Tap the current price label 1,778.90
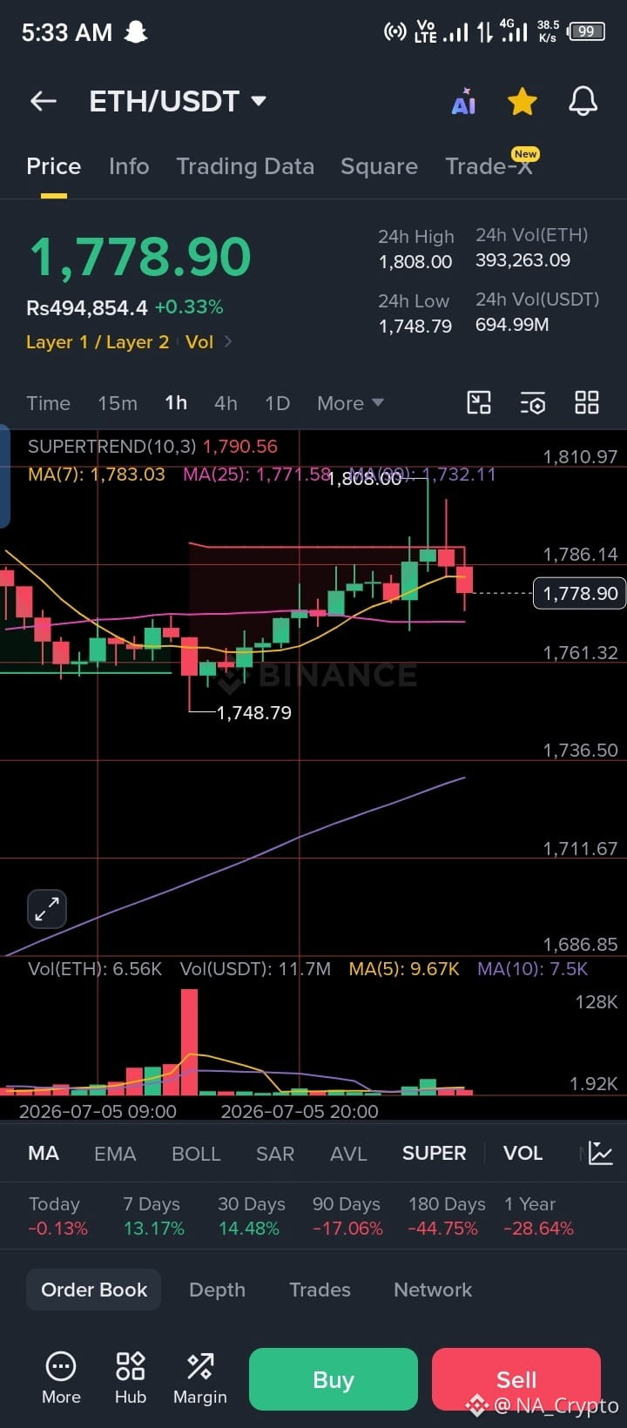 point(580,594)
